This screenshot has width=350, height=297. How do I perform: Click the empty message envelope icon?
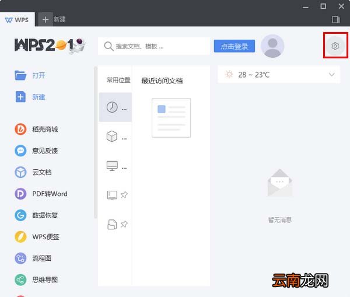[279, 183]
